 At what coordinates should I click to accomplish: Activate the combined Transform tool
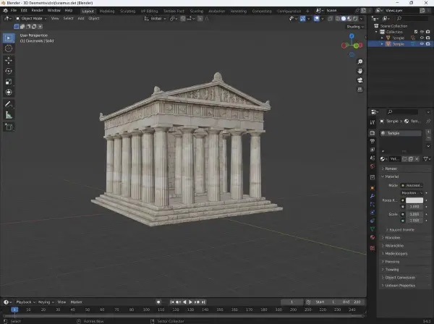tap(9, 92)
